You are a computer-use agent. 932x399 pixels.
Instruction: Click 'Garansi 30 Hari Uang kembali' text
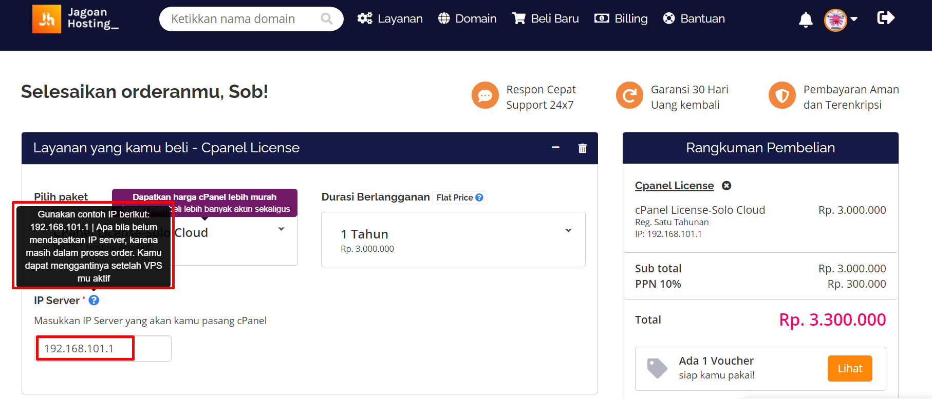[689, 97]
